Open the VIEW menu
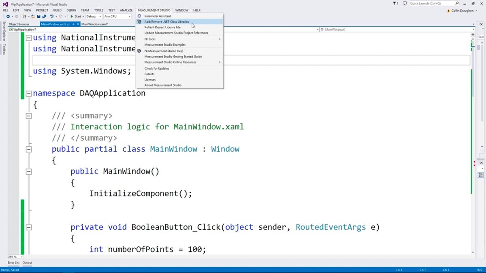The image size is (486, 273). 28,10
